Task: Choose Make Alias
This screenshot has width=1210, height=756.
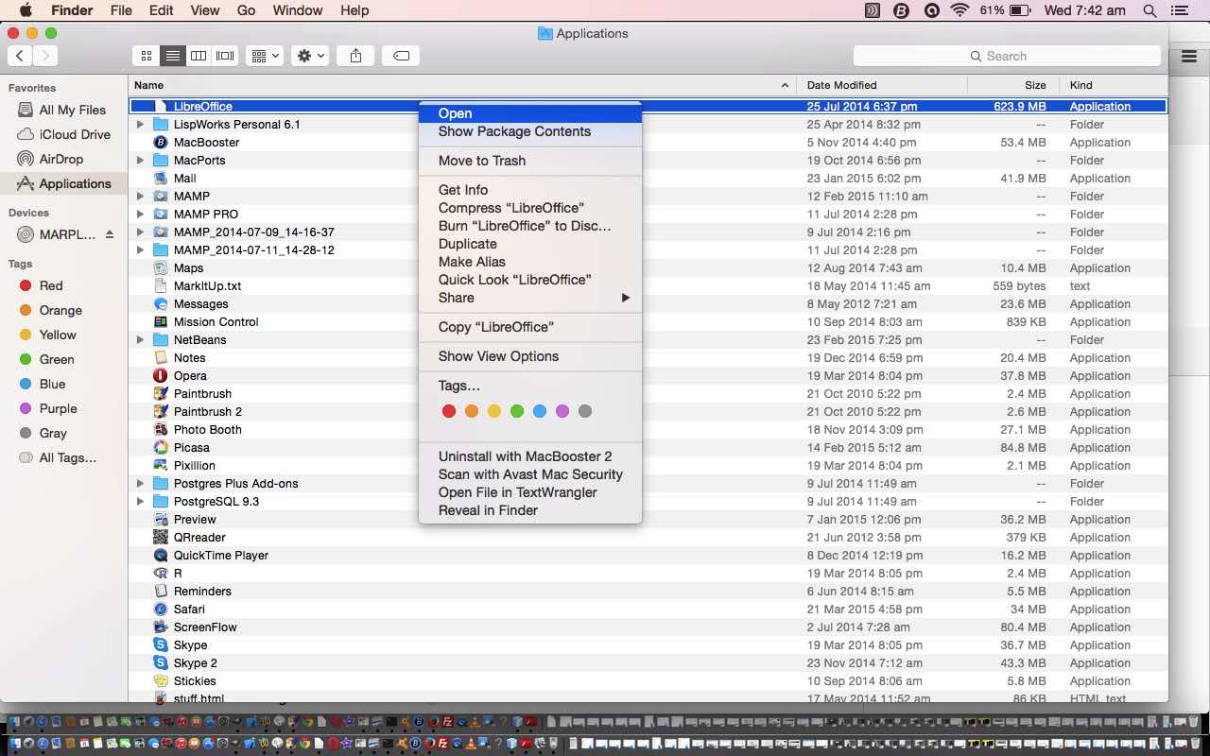Action: coord(530,262)
